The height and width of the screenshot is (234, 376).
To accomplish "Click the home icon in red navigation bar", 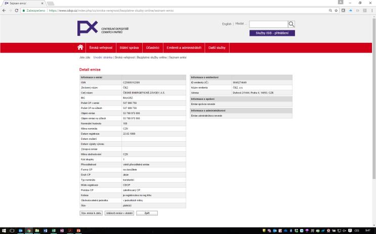I will click(x=80, y=47).
